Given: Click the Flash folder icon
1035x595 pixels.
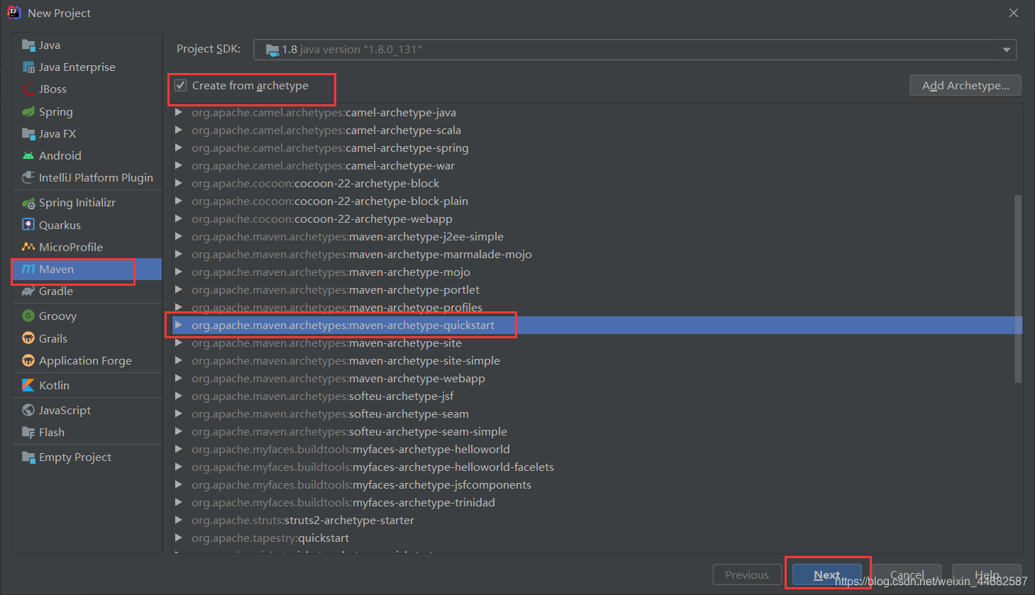Looking at the screenshot, I should [x=28, y=432].
